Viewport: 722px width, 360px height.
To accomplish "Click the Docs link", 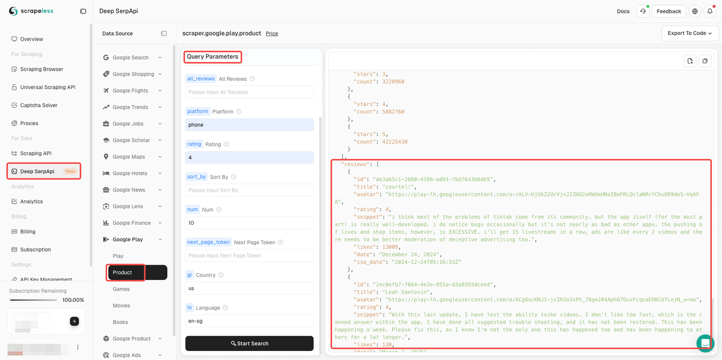I will point(623,11).
